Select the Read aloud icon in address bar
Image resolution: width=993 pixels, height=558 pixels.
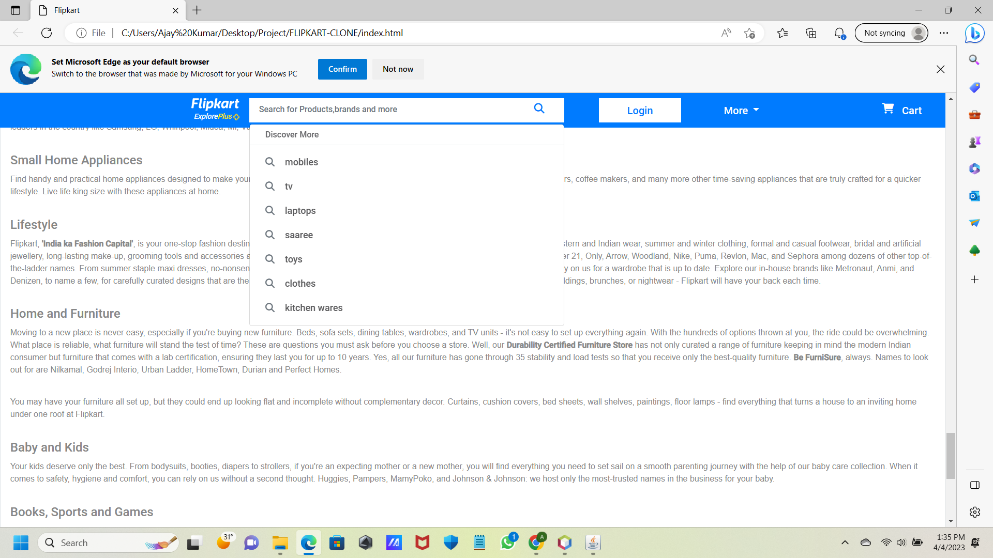[x=726, y=33]
